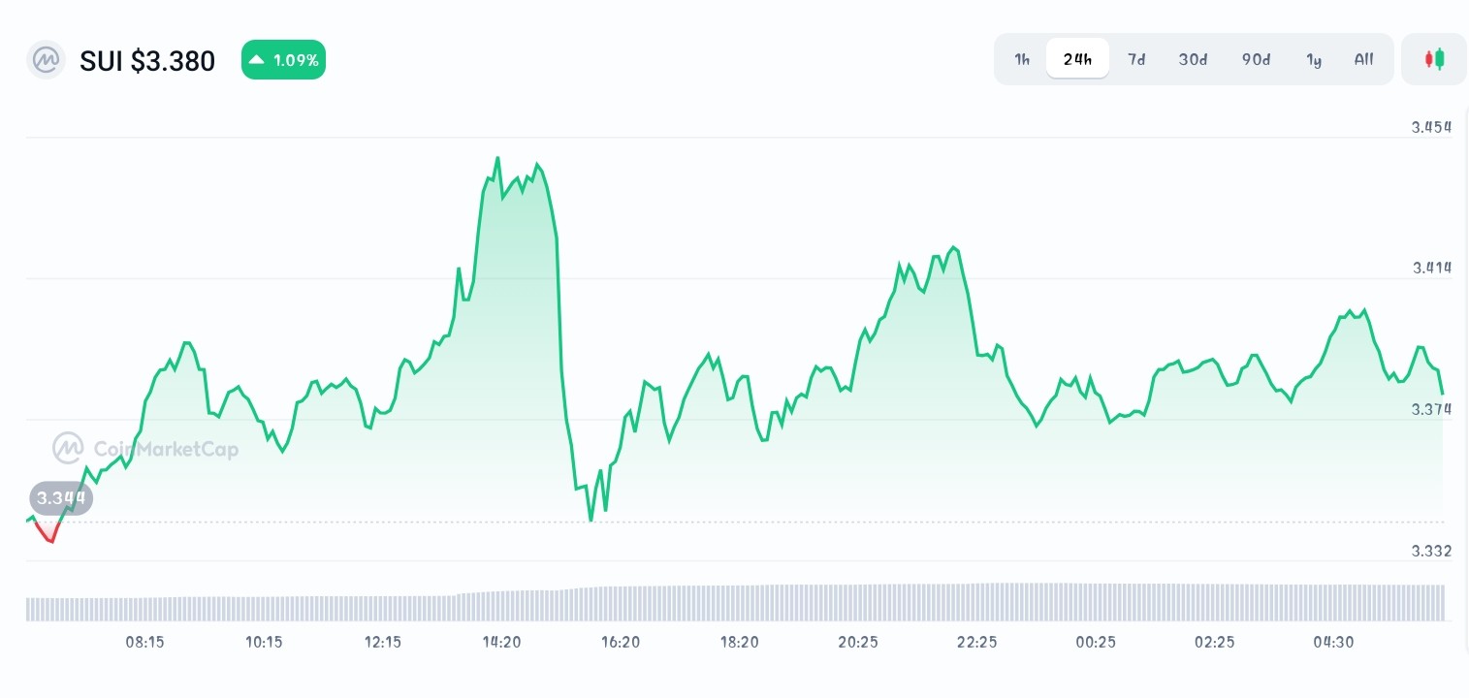Click the 3.332 y-axis value

point(1432,551)
